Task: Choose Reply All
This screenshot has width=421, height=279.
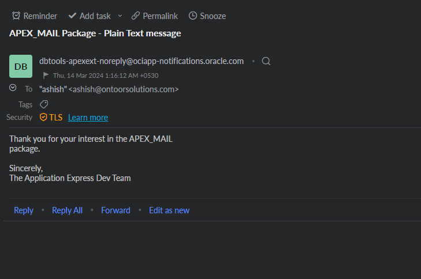Action: coord(67,210)
